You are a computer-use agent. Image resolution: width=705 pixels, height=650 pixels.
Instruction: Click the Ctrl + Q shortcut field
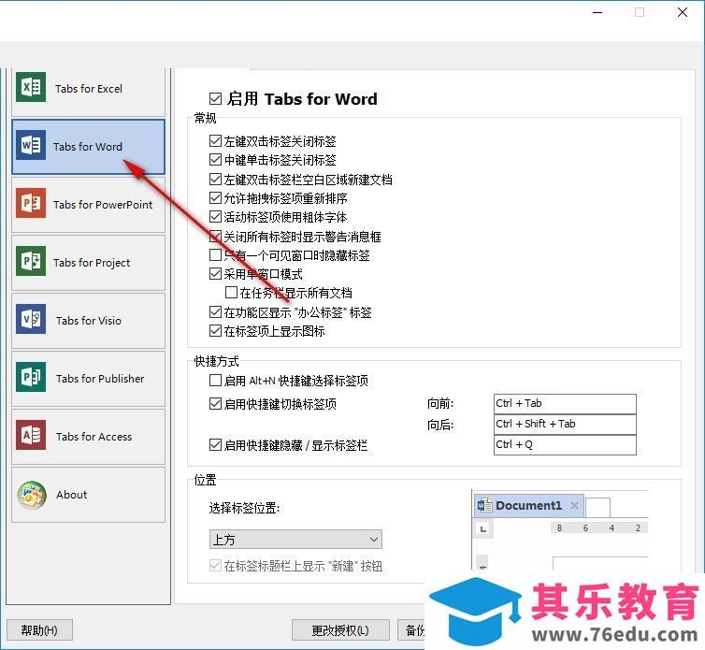click(565, 445)
